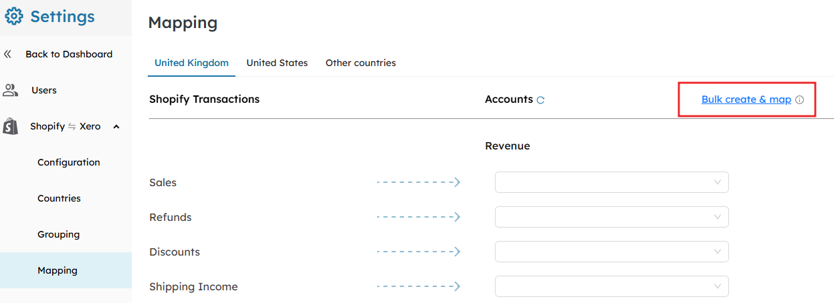Open the Grouping settings page
Viewport: 834px width, 303px height.
[x=58, y=234]
